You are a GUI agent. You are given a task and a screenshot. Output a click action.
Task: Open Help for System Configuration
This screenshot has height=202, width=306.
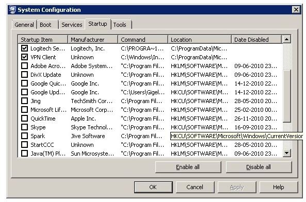click(x=279, y=187)
